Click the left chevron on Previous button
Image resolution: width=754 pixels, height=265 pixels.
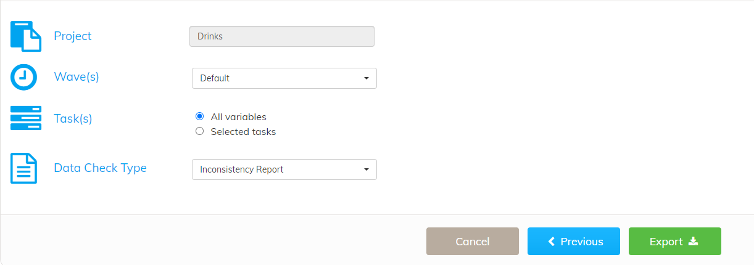(x=552, y=242)
